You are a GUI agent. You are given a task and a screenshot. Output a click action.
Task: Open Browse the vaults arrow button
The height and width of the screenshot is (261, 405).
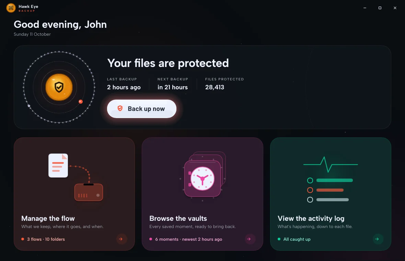pyautogui.click(x=249, y=239)
